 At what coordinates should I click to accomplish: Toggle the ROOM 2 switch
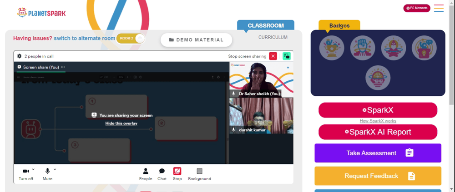coord(131,38)
